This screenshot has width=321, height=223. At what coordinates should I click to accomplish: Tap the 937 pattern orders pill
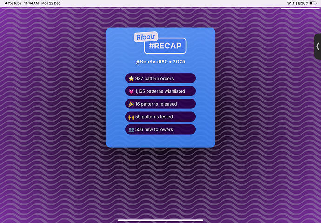[160, 78]
